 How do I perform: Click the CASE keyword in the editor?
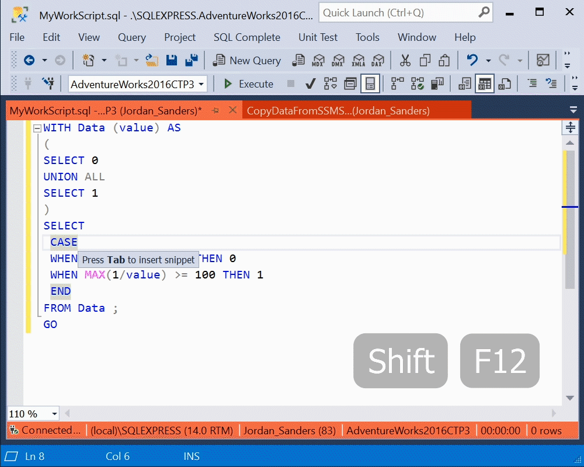coord(64,242)
